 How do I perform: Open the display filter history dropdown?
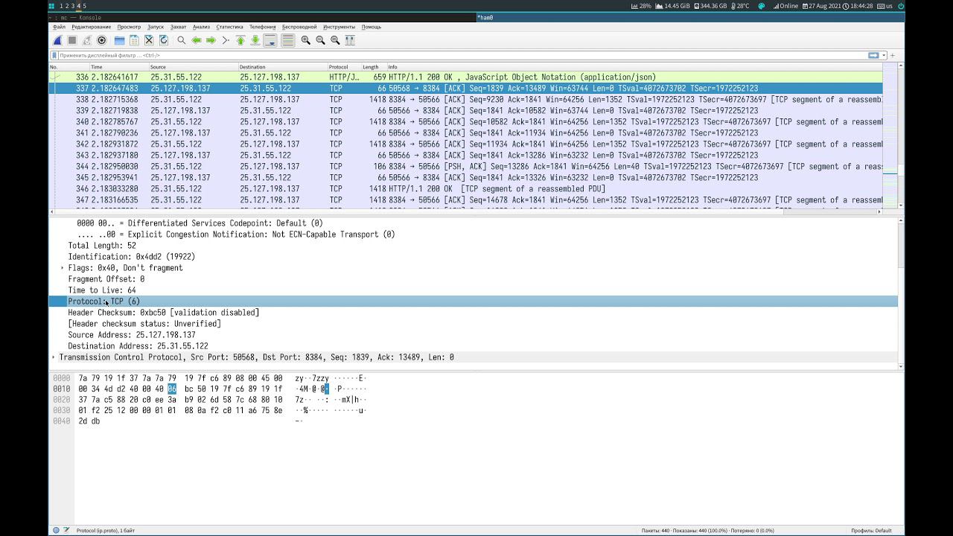(884, 55)
